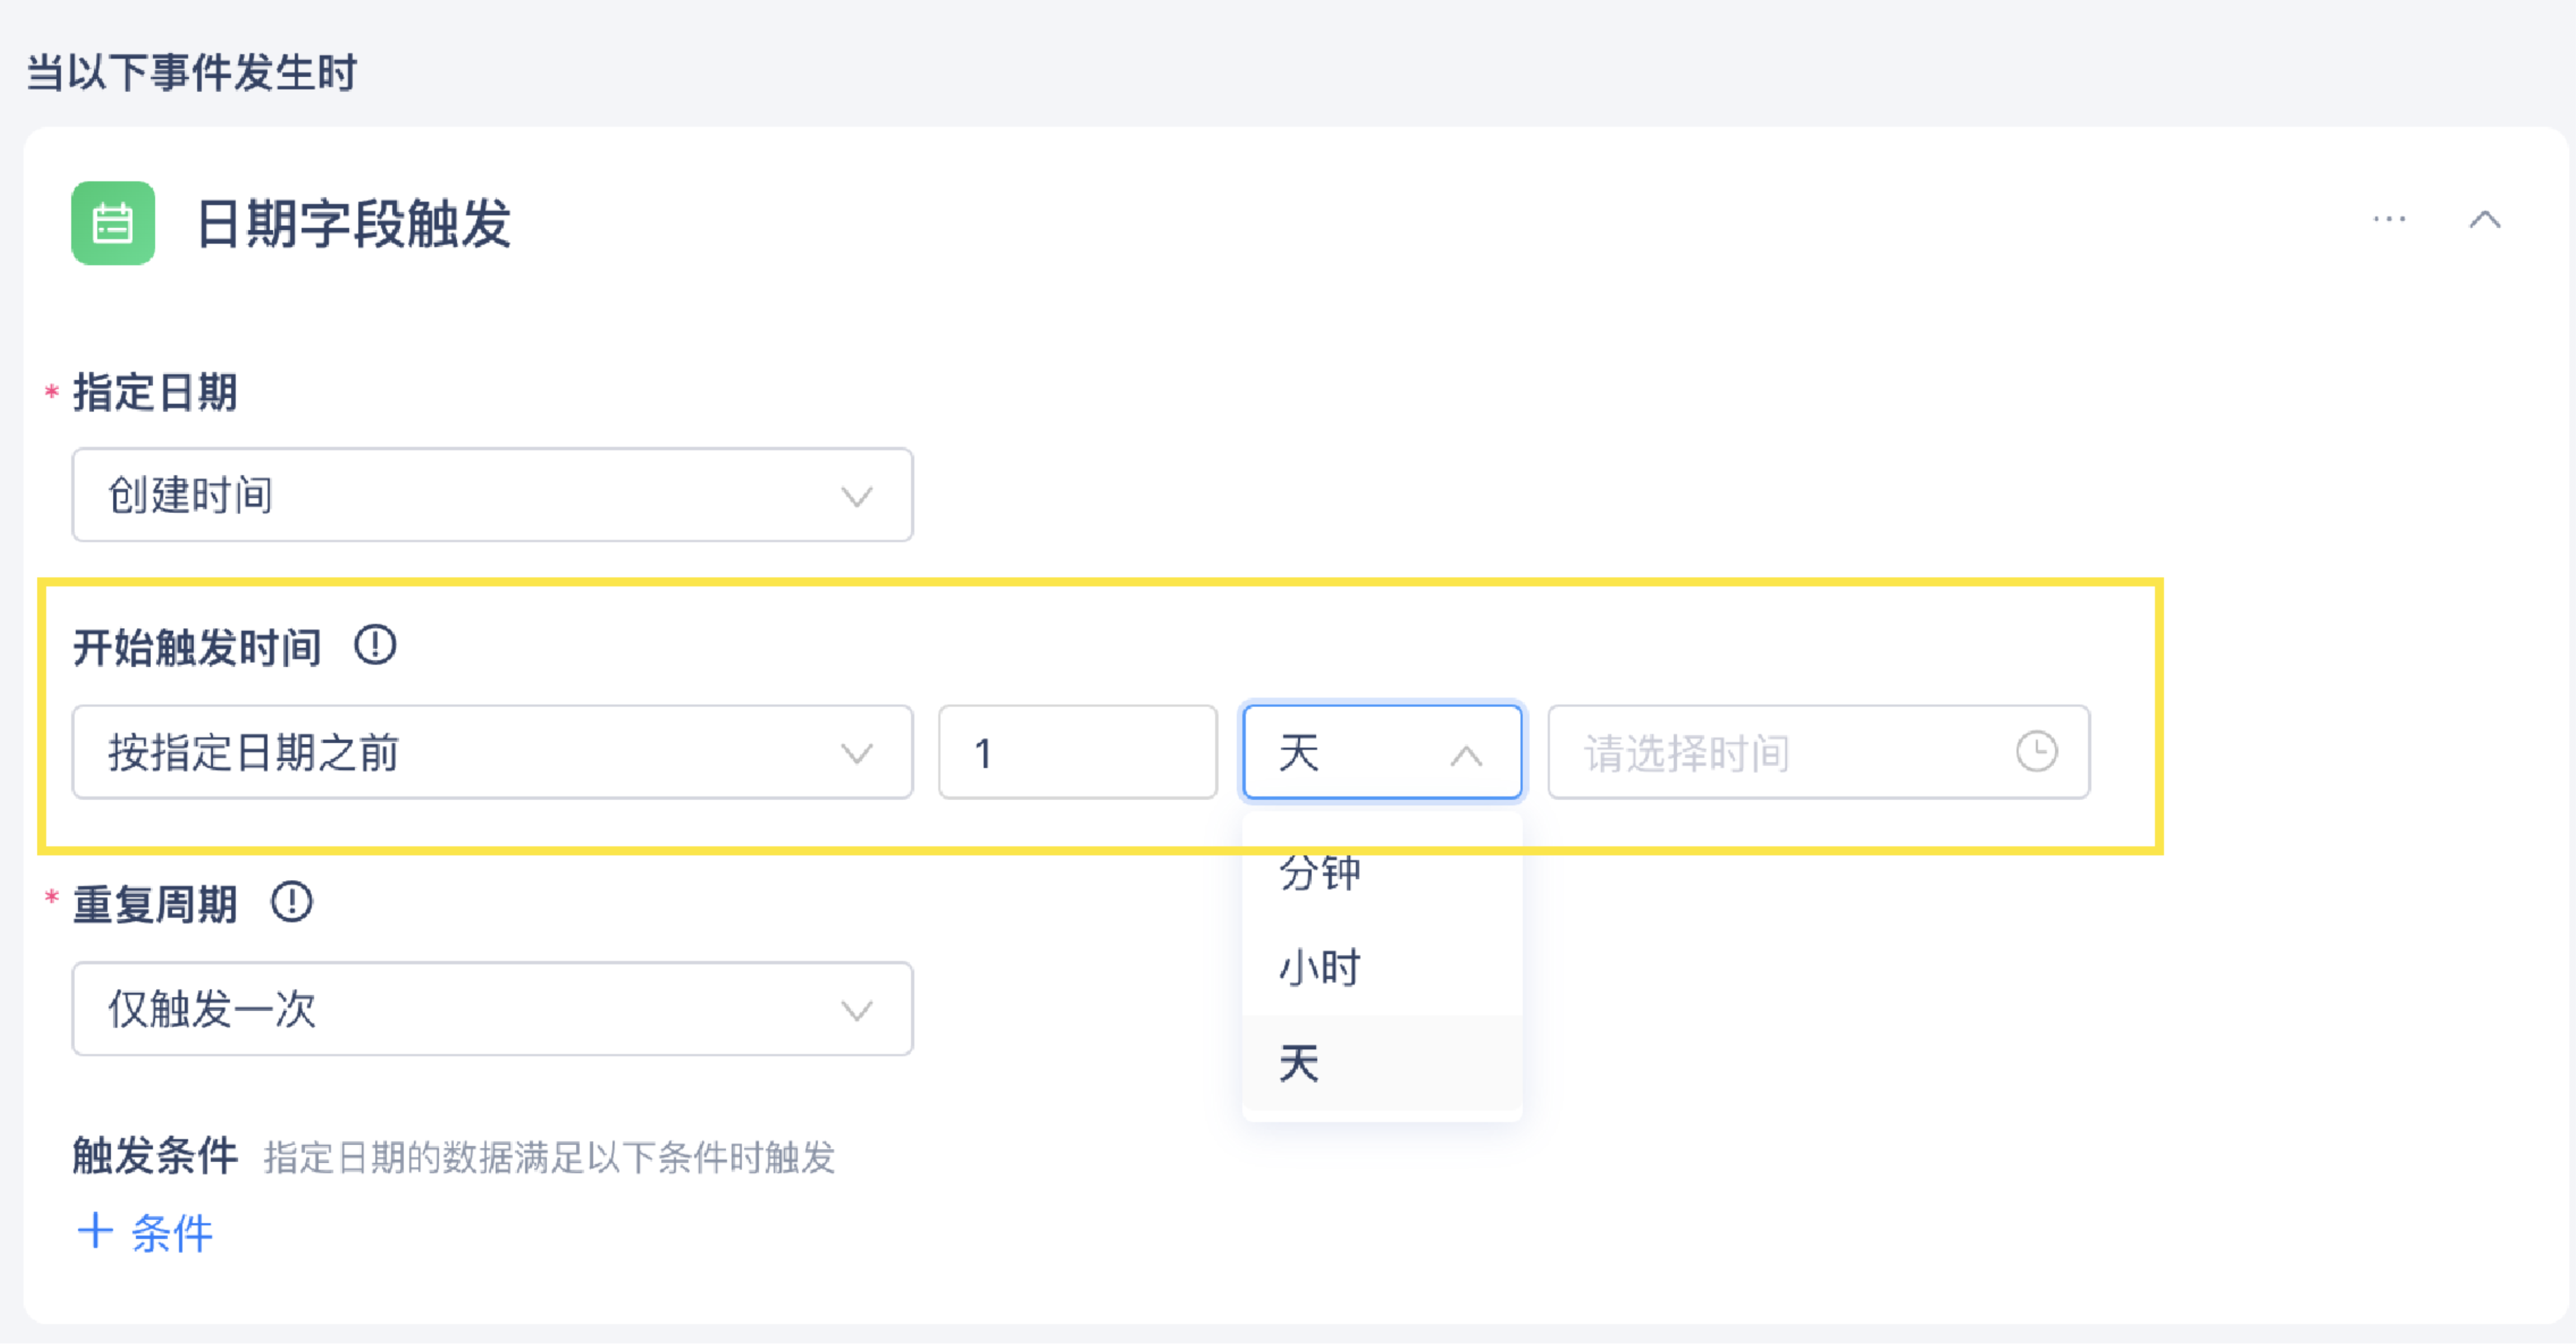
Task: Click the number input showing 1
Action: point(1077,752)
